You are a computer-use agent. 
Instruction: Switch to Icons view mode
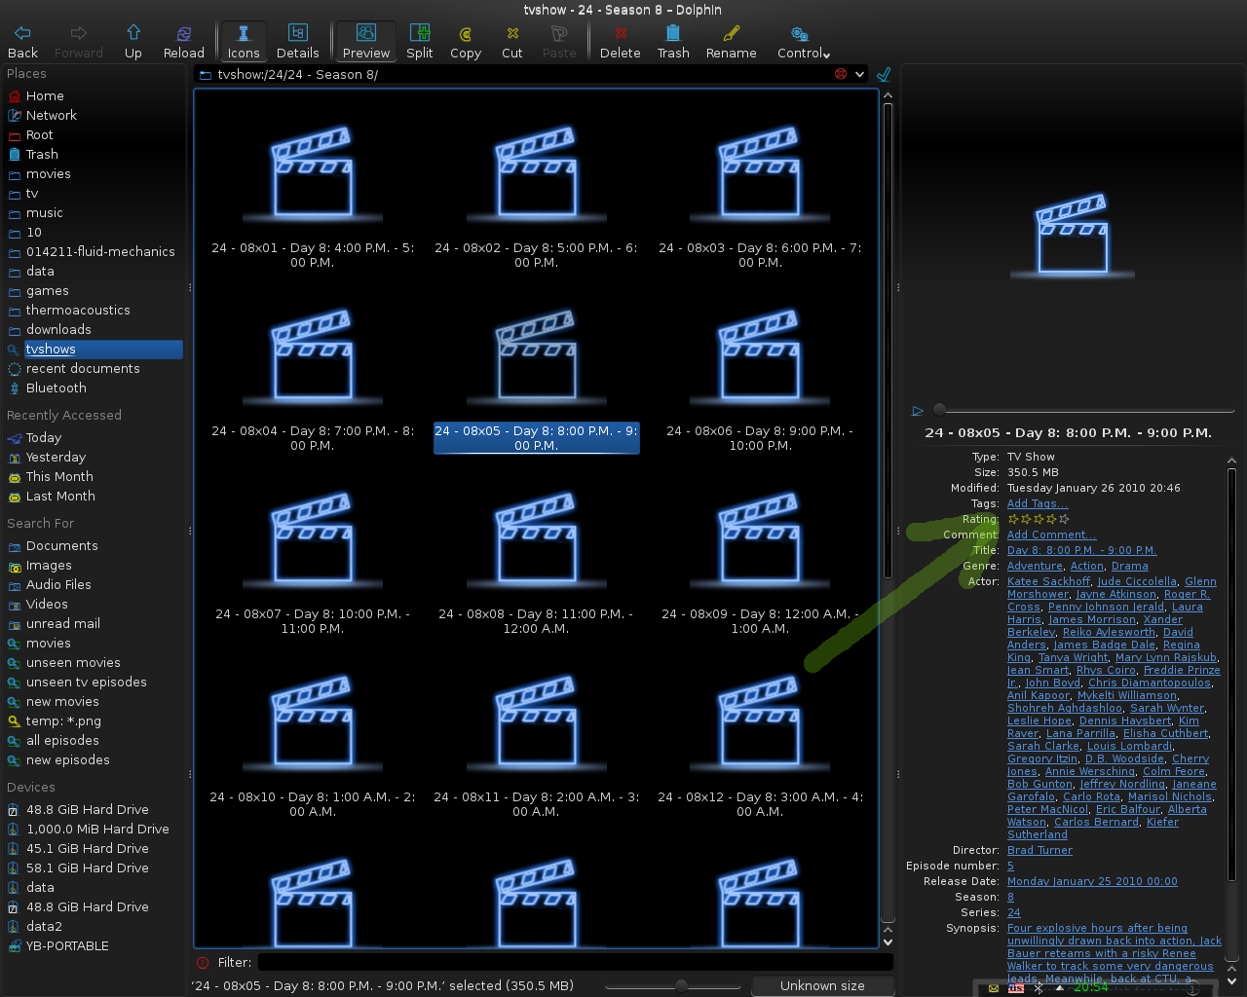(x=244, y=42)
